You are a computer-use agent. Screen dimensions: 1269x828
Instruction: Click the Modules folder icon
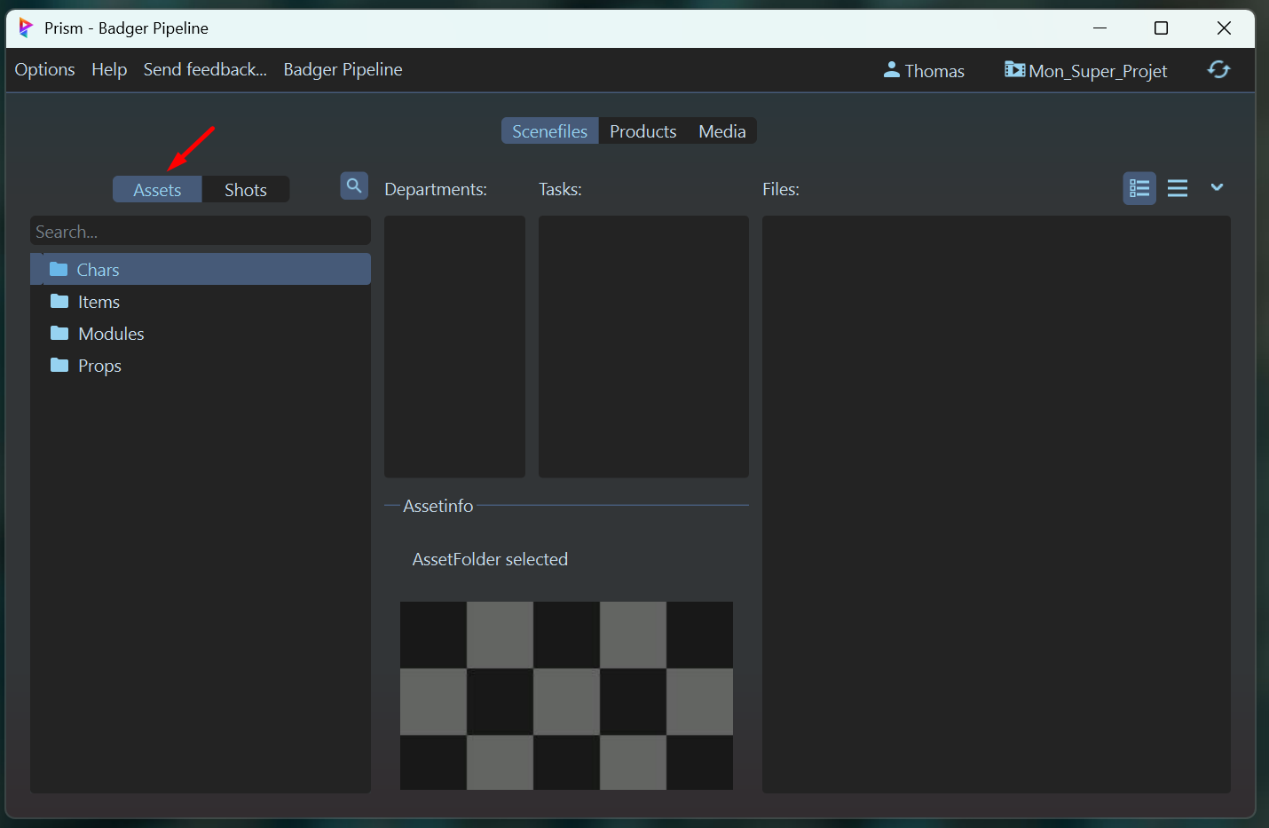coord(59,334)
